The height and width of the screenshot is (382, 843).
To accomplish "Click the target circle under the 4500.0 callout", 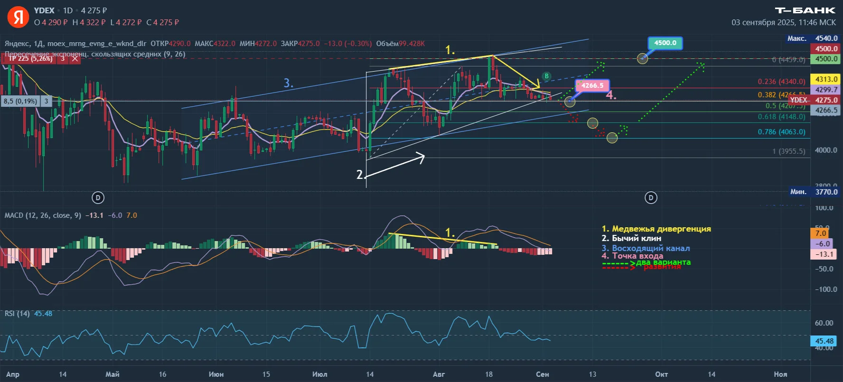I will [642, 58].
